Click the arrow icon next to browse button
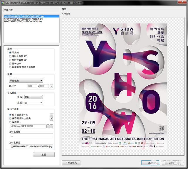188x169 pixels. click(51, 126)
